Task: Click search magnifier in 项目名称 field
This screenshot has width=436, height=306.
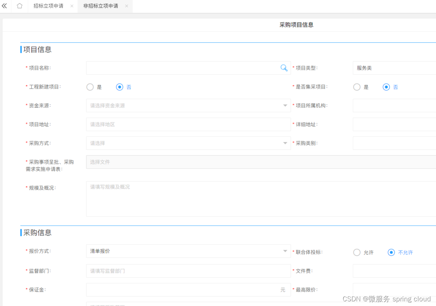Action: [284, 68]
